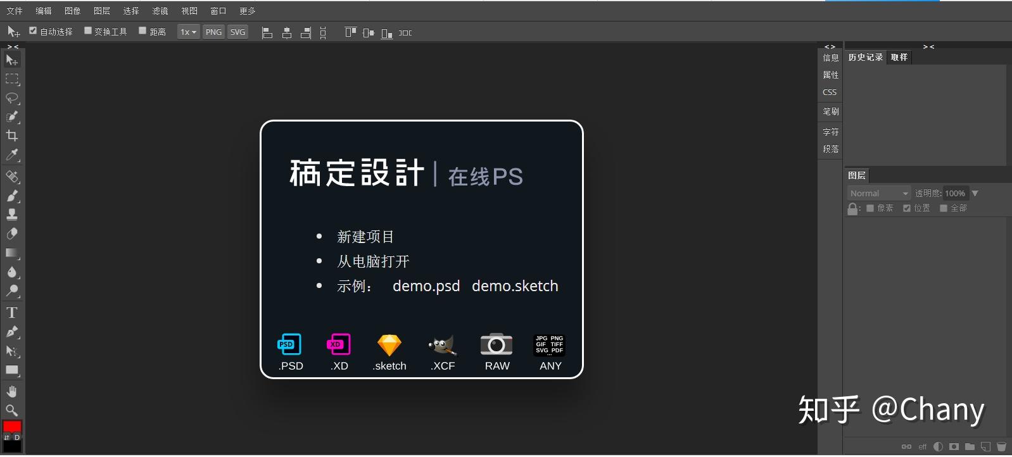Screen dimensions: 1012x457
Task: Click the new layer page icon
Action: [x=985, y=447]
